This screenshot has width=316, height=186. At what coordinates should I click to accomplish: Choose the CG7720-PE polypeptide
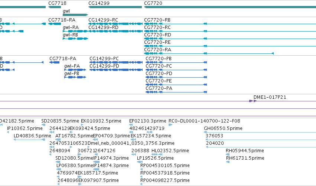click(159, 81)
